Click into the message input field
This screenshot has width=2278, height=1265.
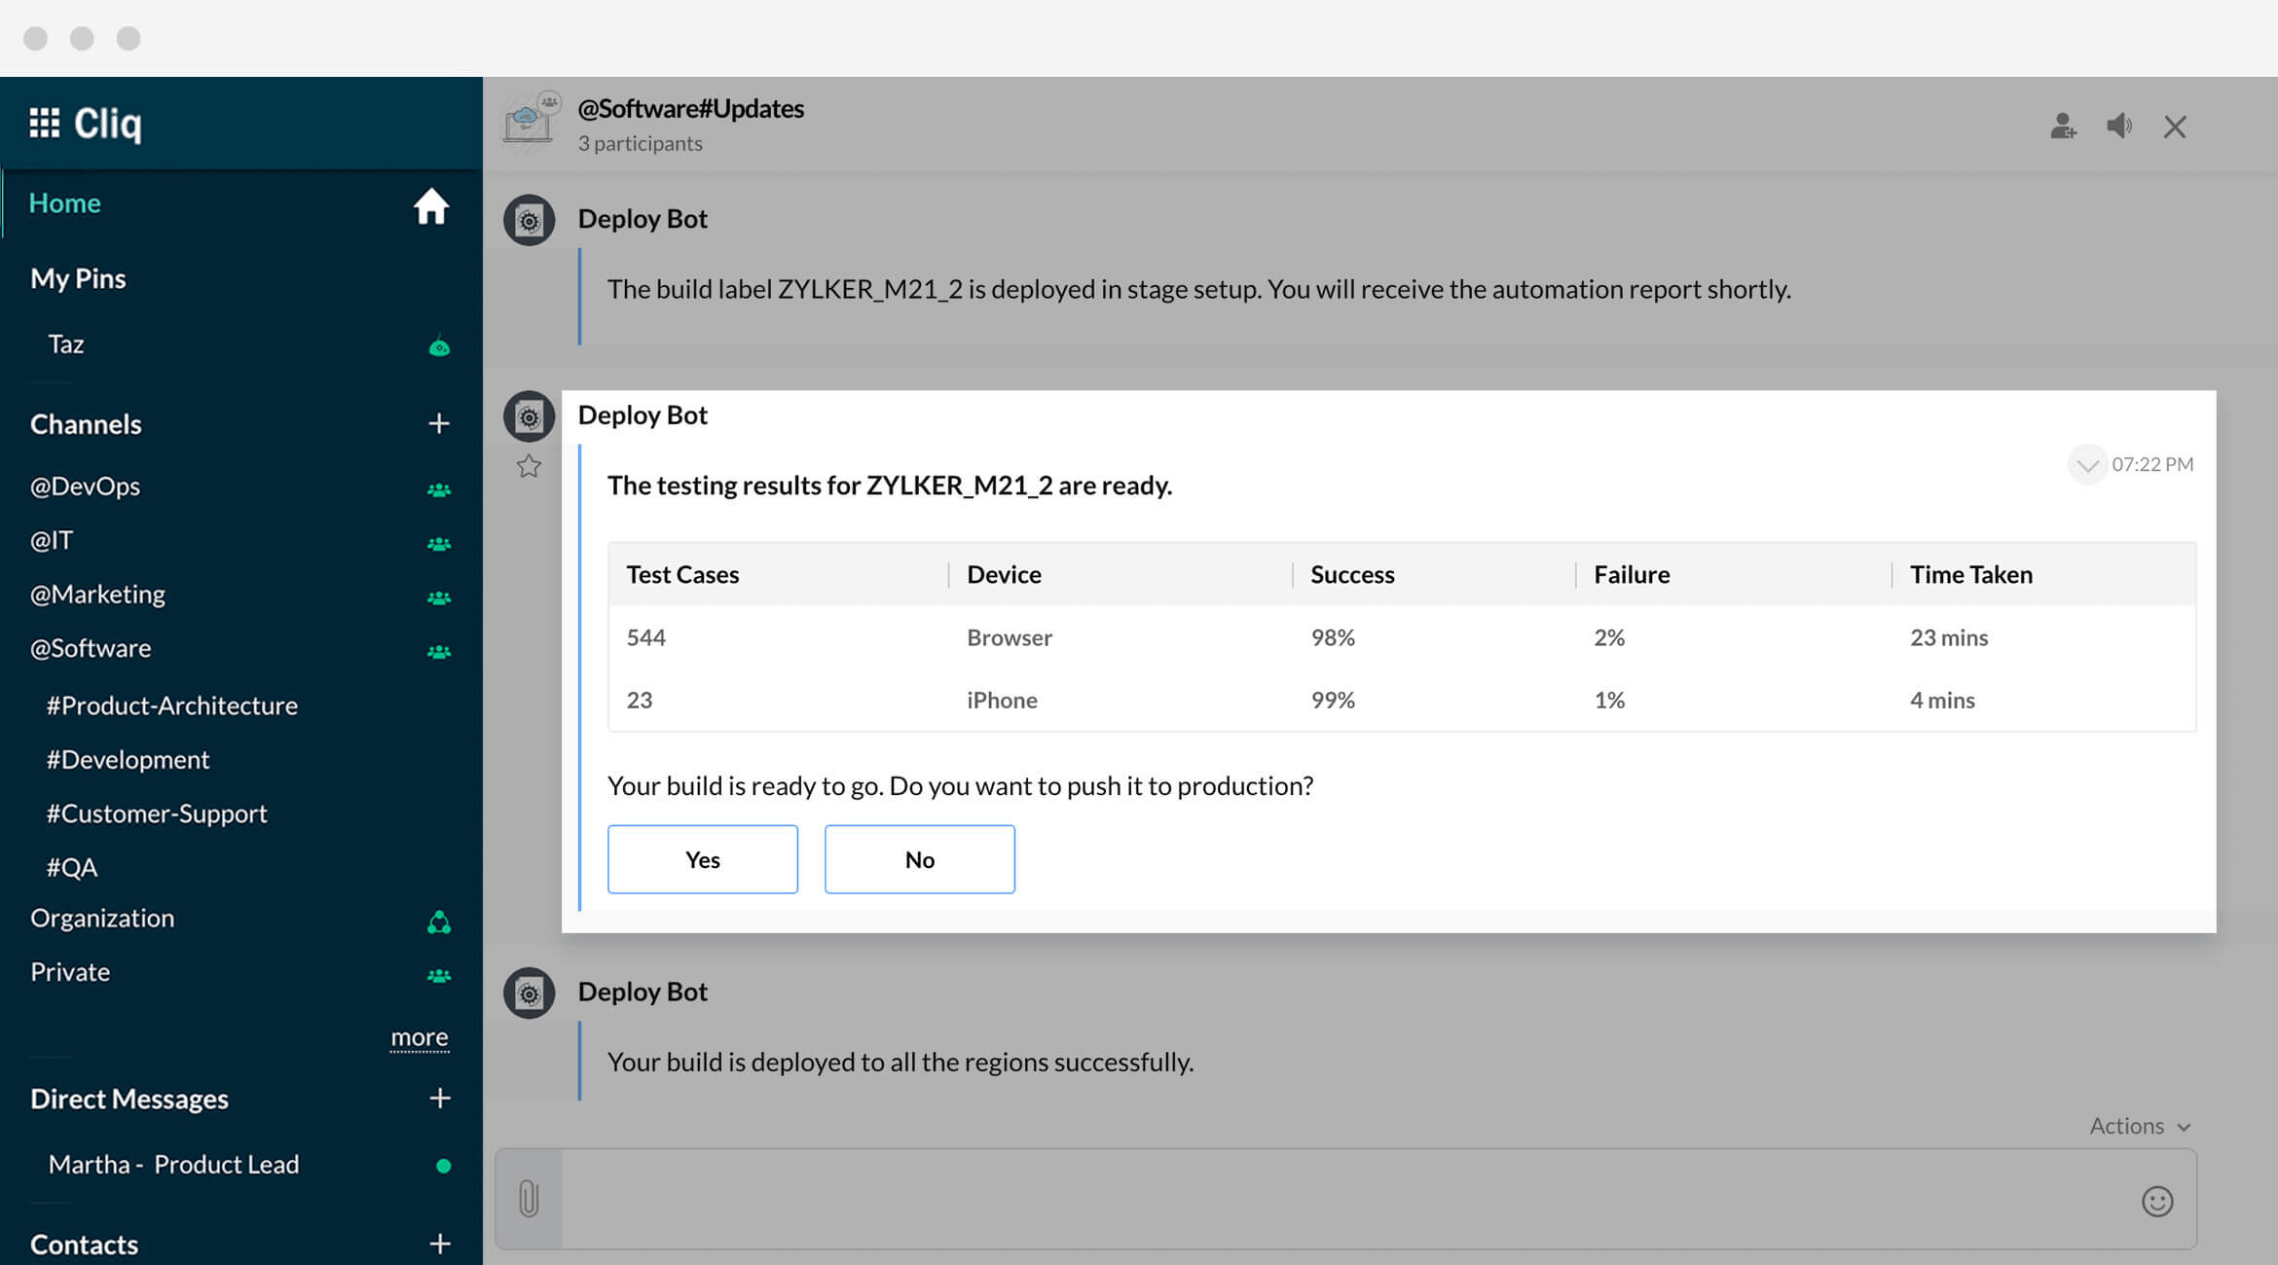[x=1343, y=1199]
